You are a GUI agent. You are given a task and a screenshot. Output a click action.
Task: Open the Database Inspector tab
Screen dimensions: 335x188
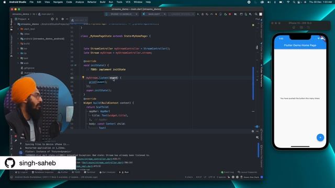[42, 172]
